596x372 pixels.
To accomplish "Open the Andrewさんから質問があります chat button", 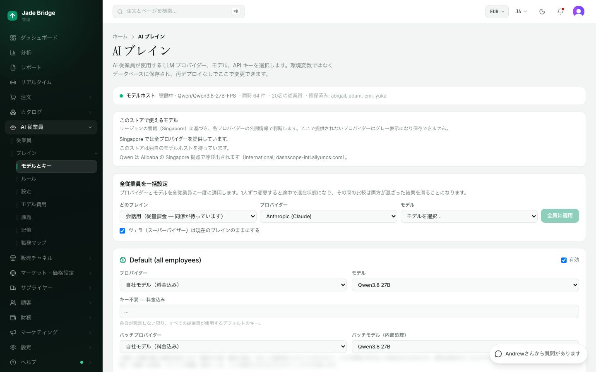I will tap(538, 354).
